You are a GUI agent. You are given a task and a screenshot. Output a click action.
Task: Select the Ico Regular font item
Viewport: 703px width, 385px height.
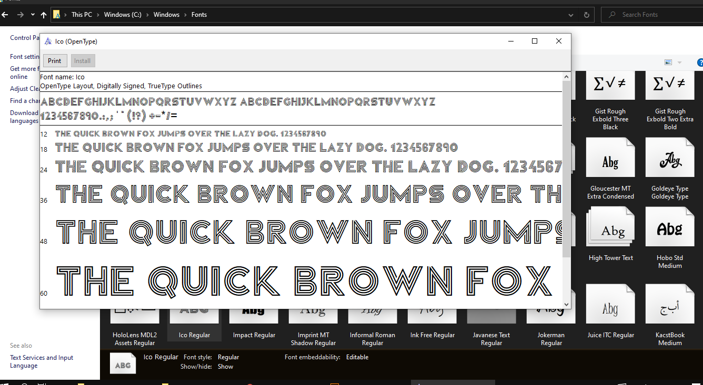point(194,324)
